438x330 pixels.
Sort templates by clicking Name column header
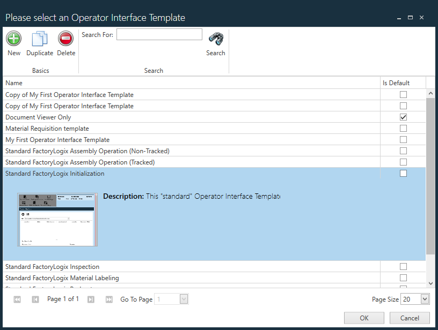[13, 82]
